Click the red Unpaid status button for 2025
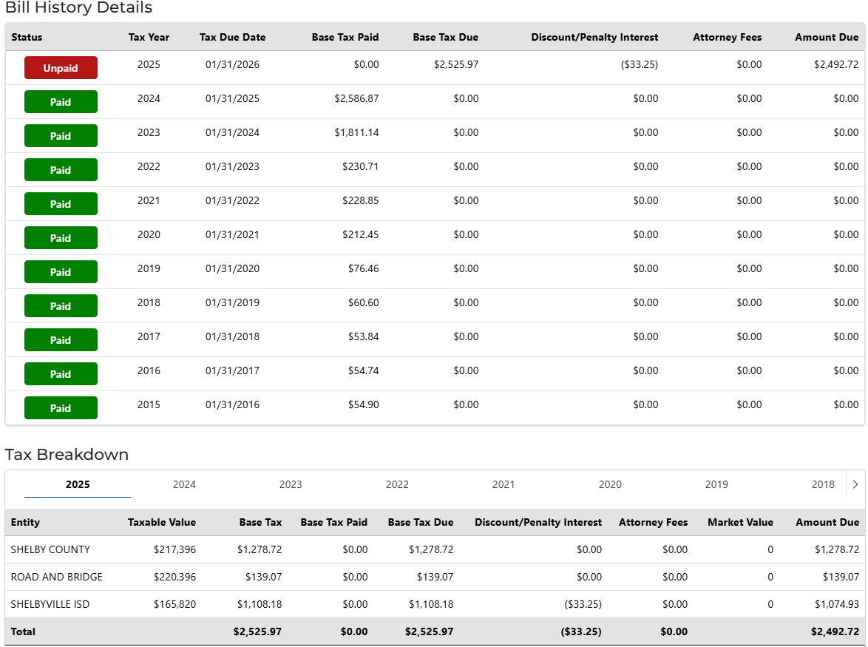868x647 pixels. coord(61,68)
